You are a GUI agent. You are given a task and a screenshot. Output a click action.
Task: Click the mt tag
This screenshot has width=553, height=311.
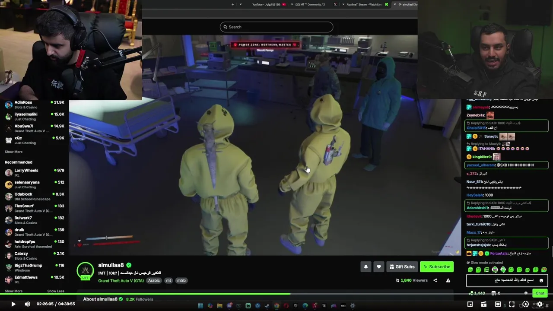[168, 281]
